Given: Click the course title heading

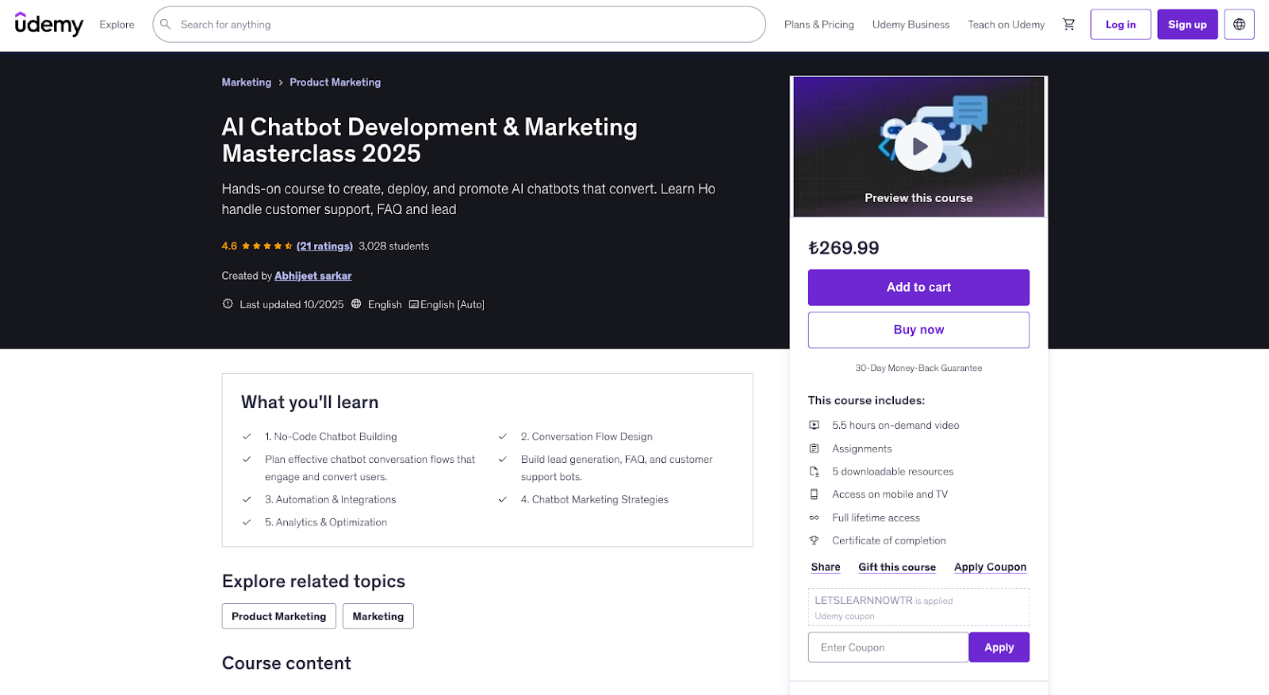Looking at the screenshot, I should pyautogui.click(x=430, y=140).
